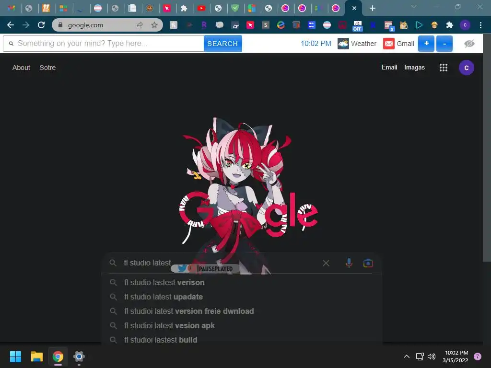Click the google.com address bar

(107, 25)
